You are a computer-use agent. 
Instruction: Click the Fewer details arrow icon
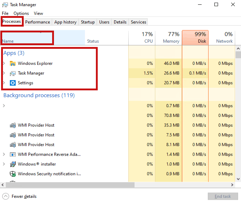6,196
